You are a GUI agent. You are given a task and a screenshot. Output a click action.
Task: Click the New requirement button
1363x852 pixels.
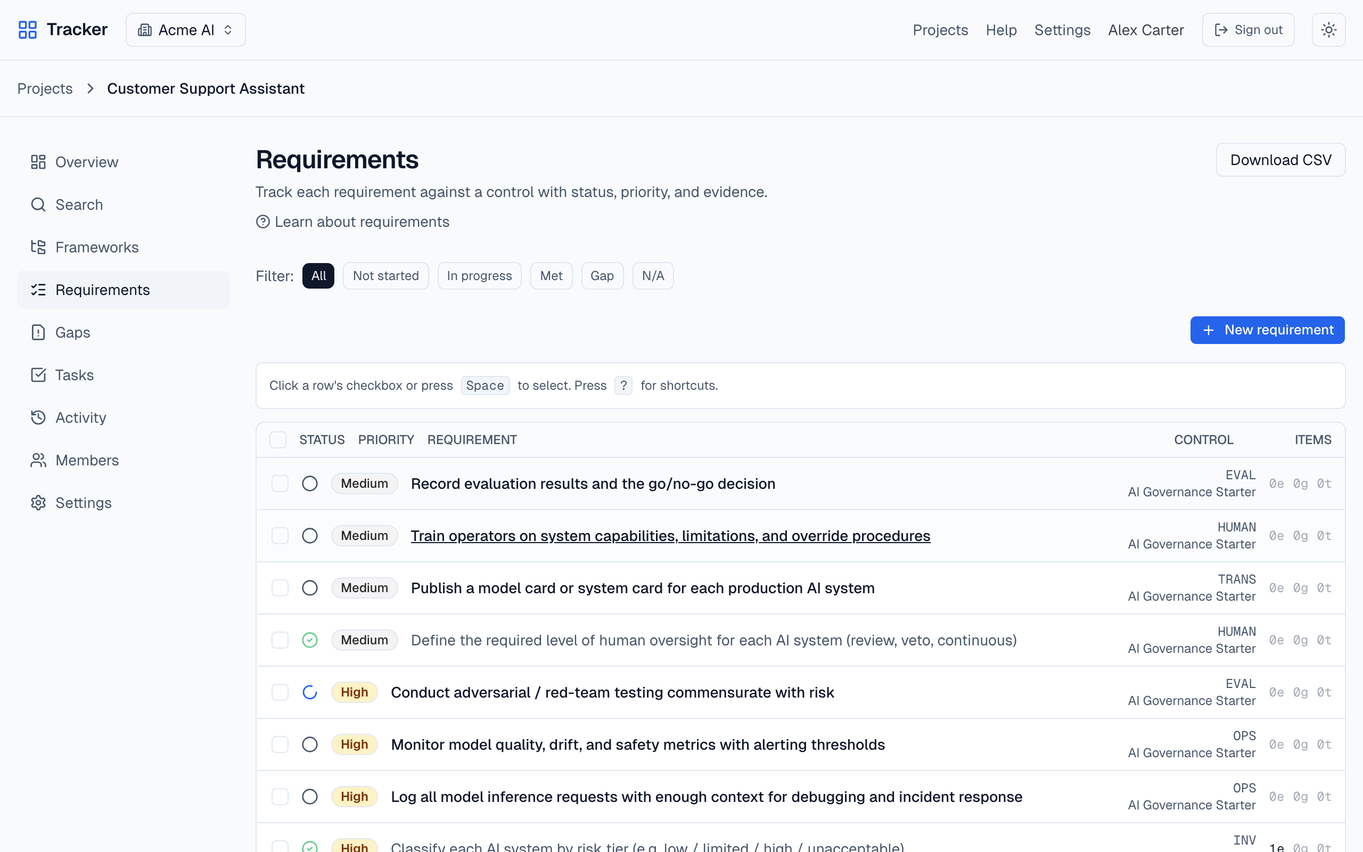pyautogui.click(x=1267, y=330)
